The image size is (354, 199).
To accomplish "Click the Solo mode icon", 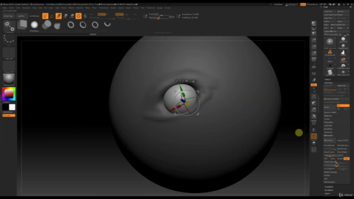I will tap(314, 143).
